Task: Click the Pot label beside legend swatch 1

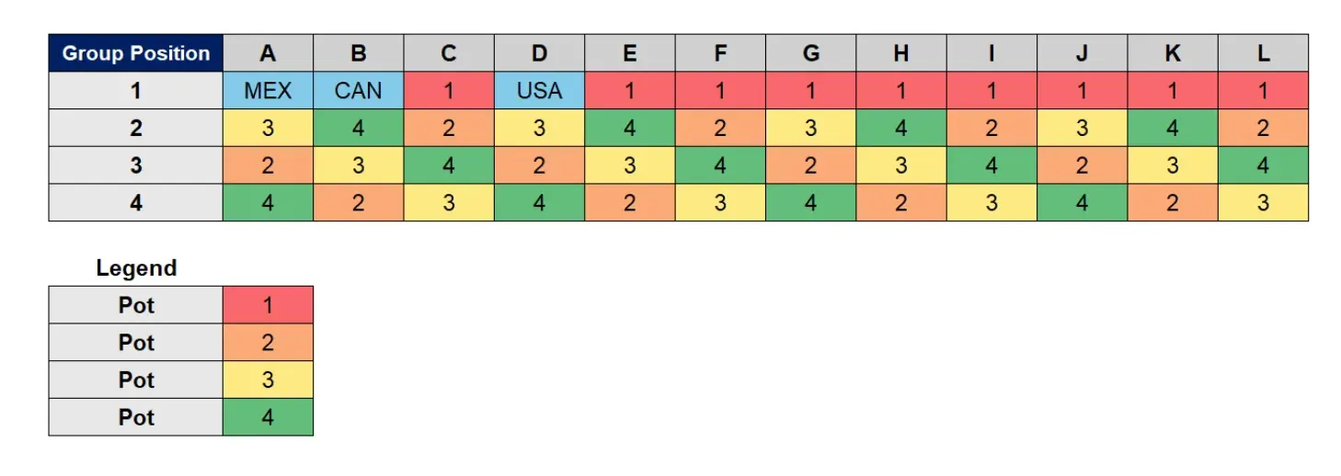Action: click(136, 305)
